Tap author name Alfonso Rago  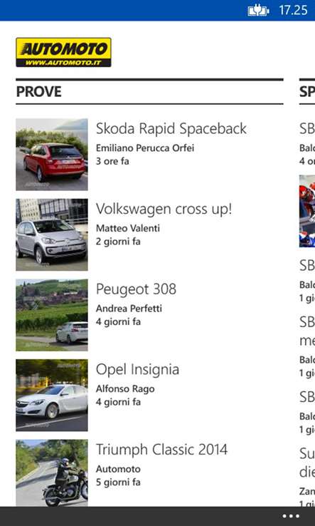tap(125, 389)
